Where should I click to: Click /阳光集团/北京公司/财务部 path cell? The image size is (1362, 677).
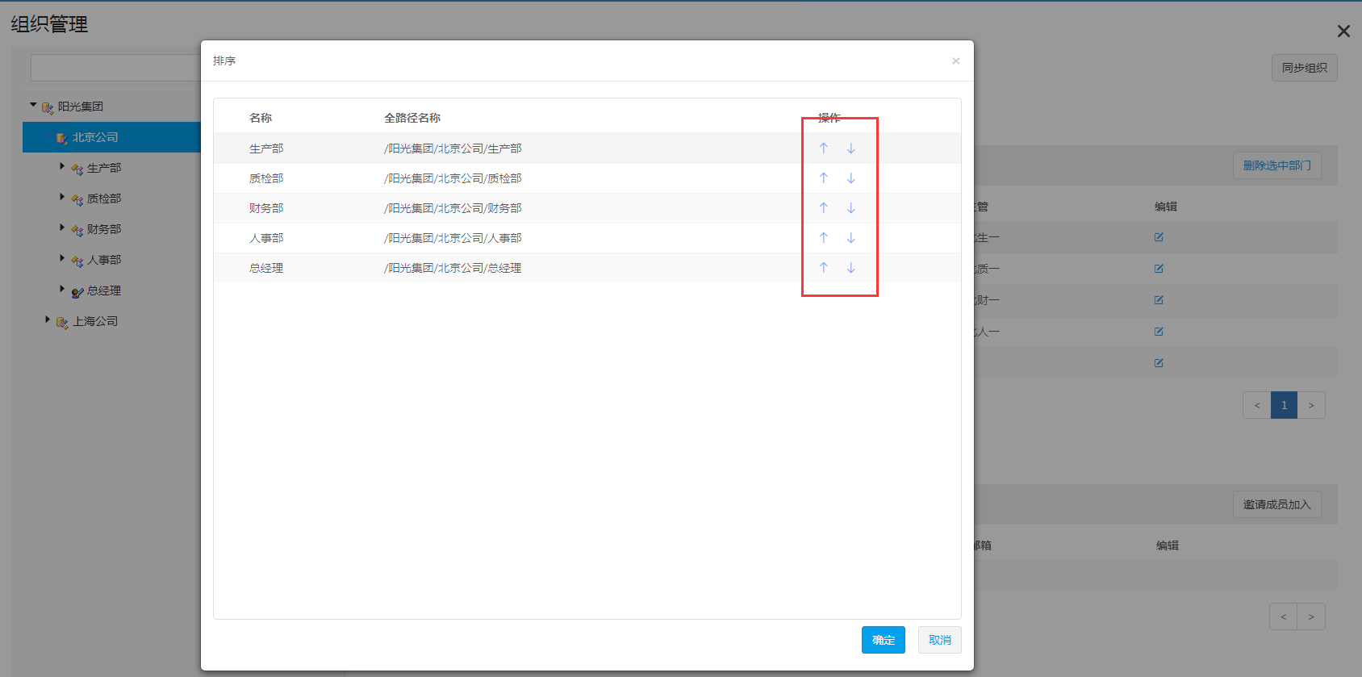pyautogui.click(x=453, y=208)
